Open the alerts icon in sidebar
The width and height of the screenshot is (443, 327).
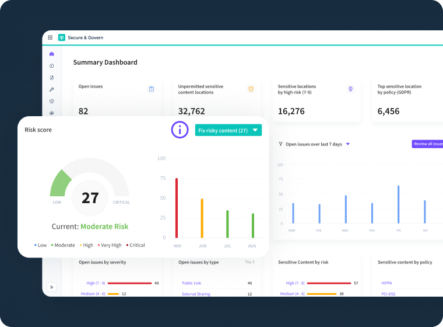pos(52,66)
